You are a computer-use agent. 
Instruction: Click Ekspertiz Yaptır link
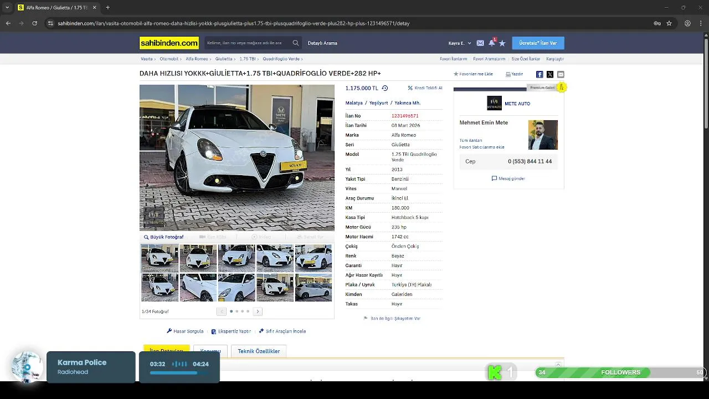click(231, 331)
